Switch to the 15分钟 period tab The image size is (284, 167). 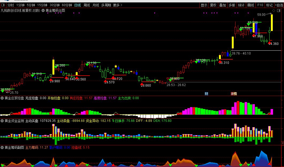coord(42,5)
